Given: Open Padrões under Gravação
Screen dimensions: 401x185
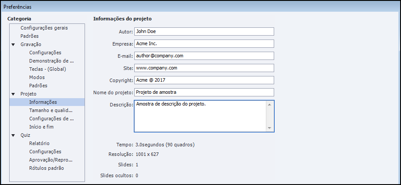Looking at the screenshot, I should pos(38,86).
